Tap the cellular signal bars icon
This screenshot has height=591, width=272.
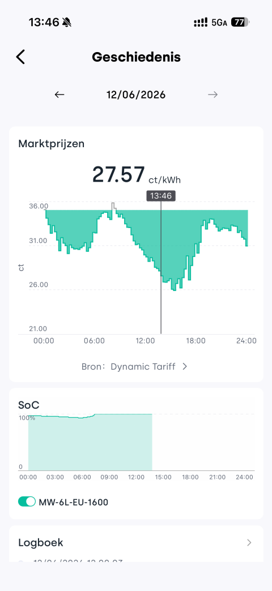point(201,23)
